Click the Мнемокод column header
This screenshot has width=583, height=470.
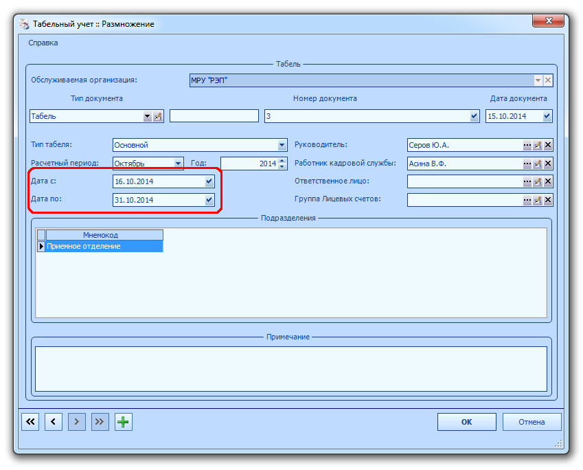[104, 235]
